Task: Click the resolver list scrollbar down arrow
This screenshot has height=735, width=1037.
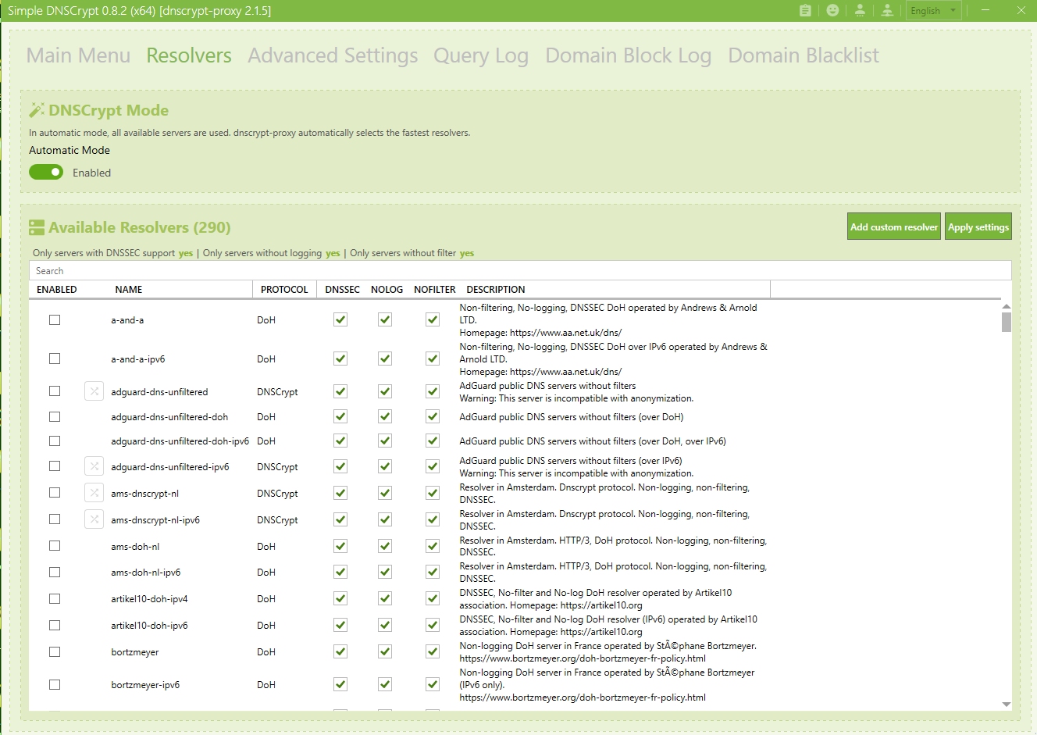Action: (1006, 705)
